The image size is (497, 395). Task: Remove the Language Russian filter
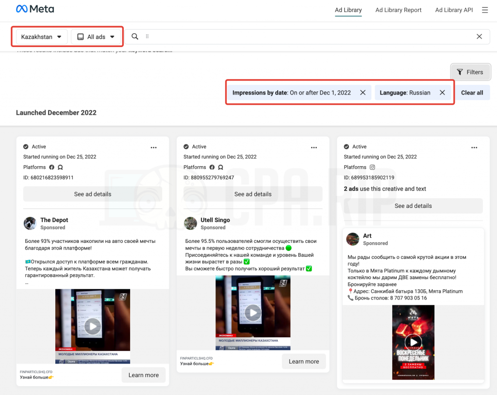442,93
